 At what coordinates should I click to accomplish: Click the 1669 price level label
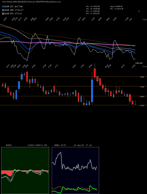[142, 97]
